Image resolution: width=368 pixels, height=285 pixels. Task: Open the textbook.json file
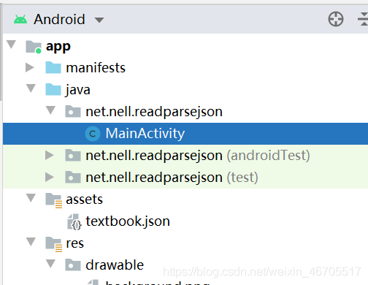coord(128,221)
